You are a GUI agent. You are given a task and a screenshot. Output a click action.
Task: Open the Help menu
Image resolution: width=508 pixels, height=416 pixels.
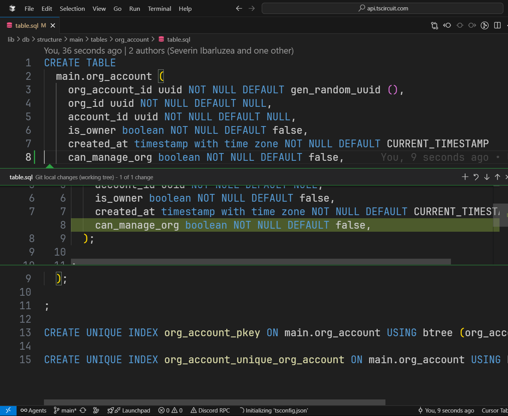tap(185, 8)
